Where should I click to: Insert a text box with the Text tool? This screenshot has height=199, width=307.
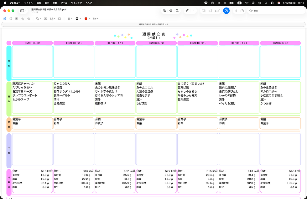pyautogui.click(x=45, y=19)
